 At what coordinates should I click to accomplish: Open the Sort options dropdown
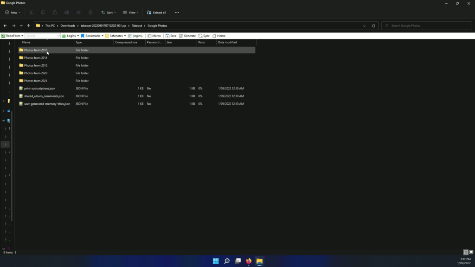point(108,13)
